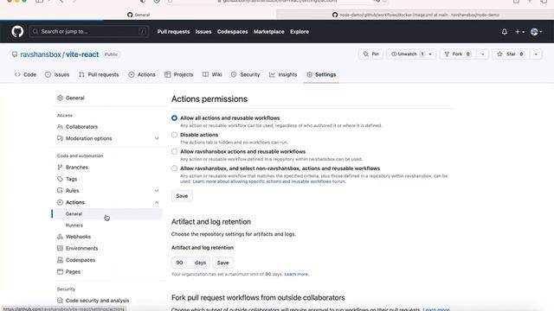Open the Settings tab

[x=321, y=74]
